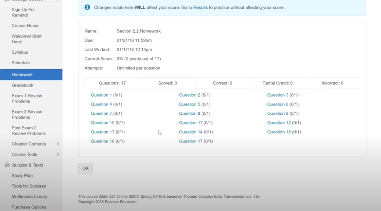The height and width of the screenshot is (211, 381).
Task: Click the 'Incorrect: 0' summary cell
Action: tap(332, 83)
